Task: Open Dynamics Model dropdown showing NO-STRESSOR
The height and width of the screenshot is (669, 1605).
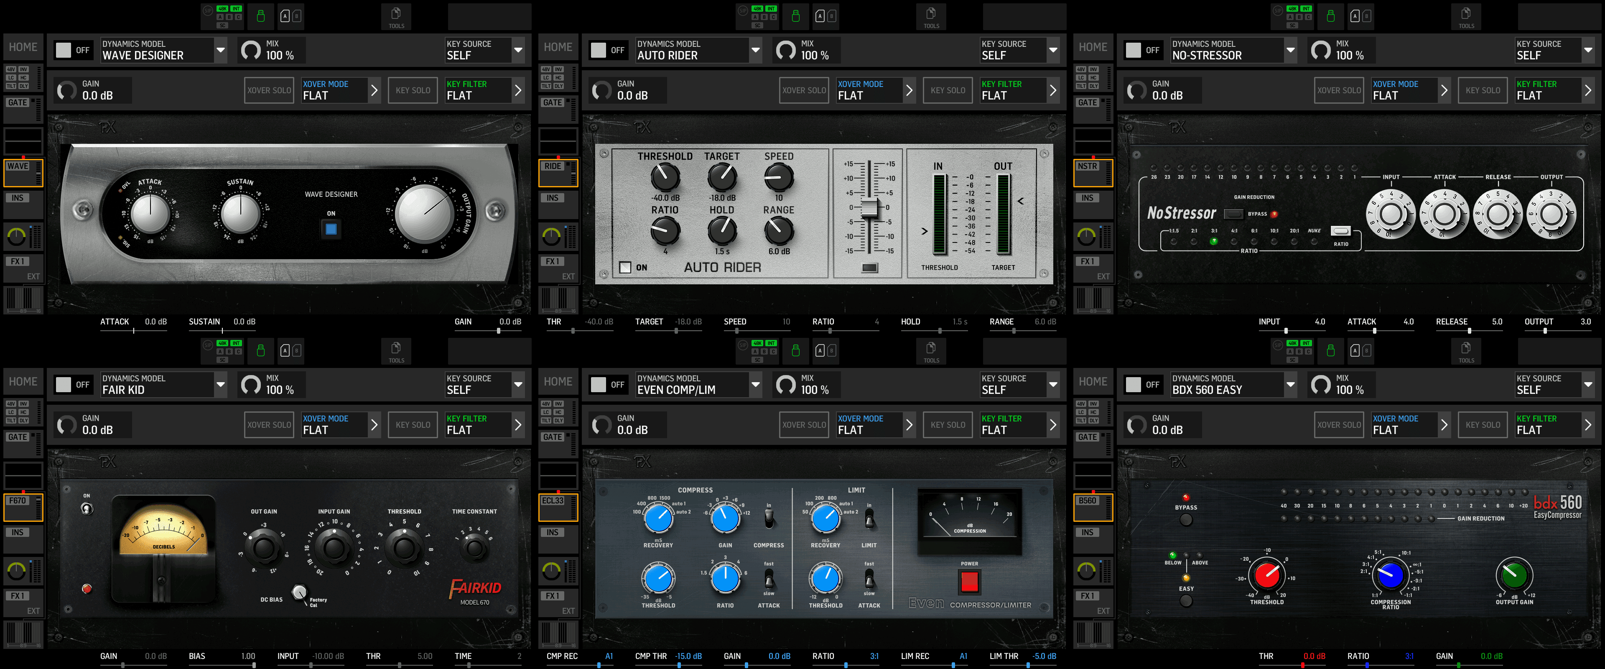Action: (x=1234, y=50)
